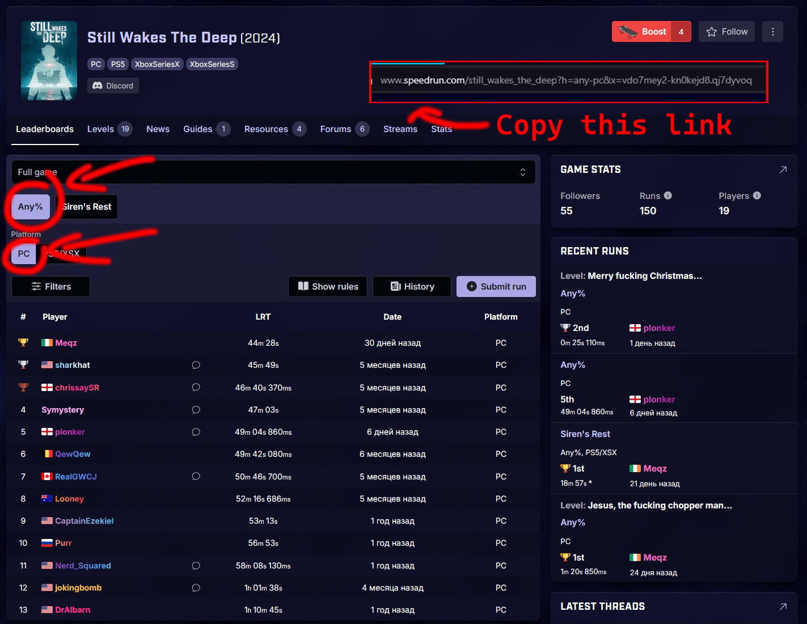Click the star icon to follow the game
807x624 pixels.
711,31
